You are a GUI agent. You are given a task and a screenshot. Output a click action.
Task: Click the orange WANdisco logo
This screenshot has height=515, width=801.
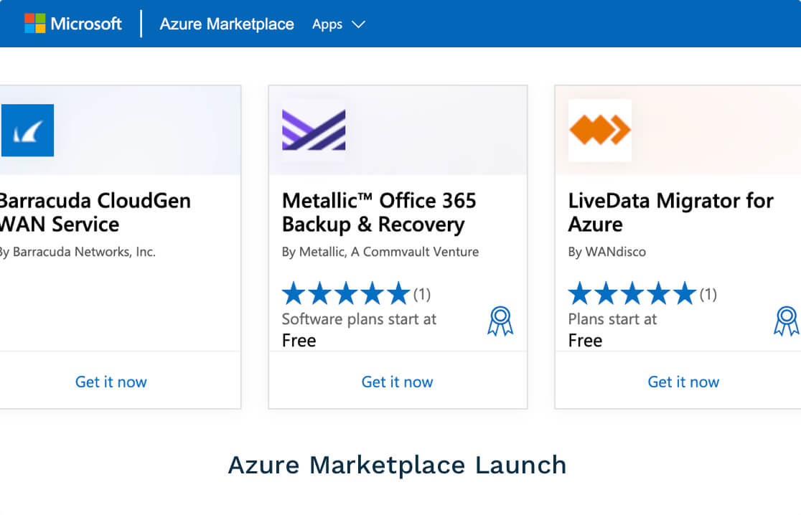click(600, 130)
